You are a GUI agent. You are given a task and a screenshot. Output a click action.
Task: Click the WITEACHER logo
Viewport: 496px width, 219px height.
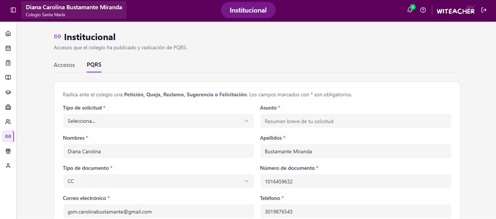(x=456, y=10)
